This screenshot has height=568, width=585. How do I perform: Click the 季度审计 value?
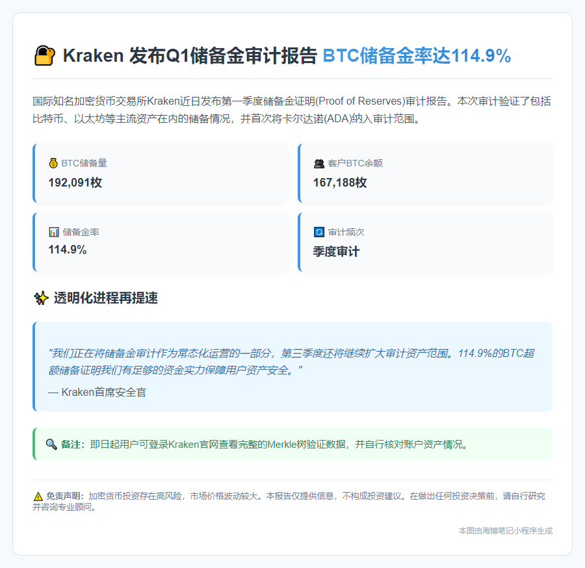coord(336,252)
